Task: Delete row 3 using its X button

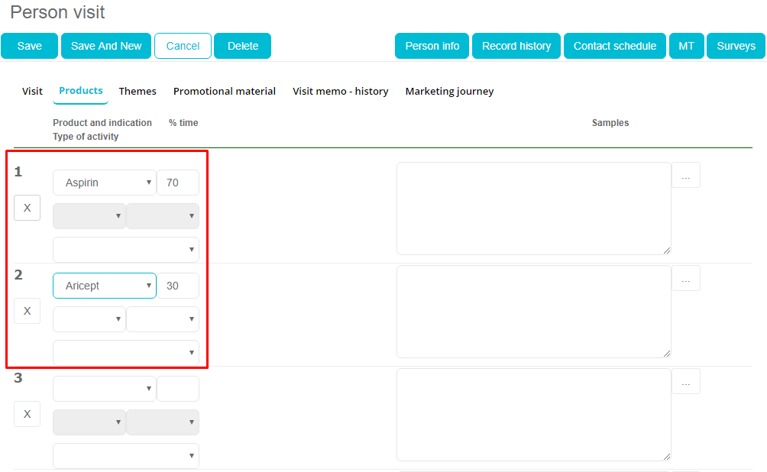Action: [27, 414]
